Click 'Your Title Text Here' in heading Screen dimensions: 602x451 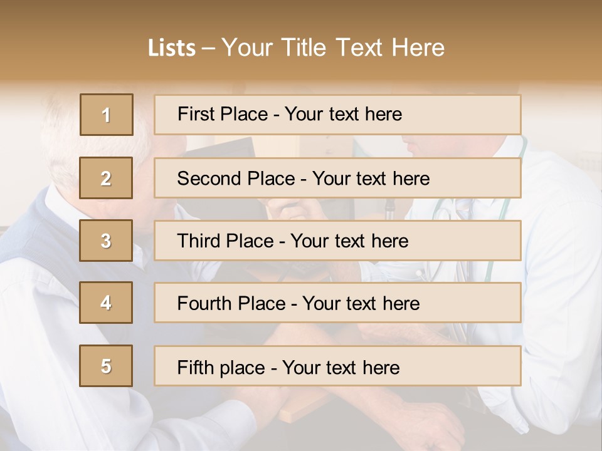point(333,48)
